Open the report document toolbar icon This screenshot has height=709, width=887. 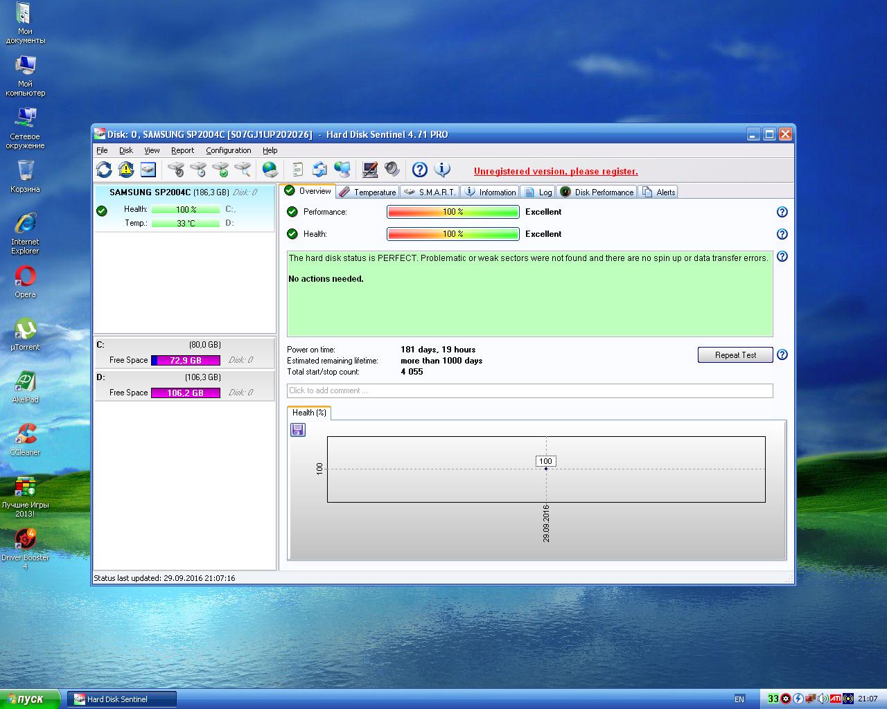tap(298, 170)
